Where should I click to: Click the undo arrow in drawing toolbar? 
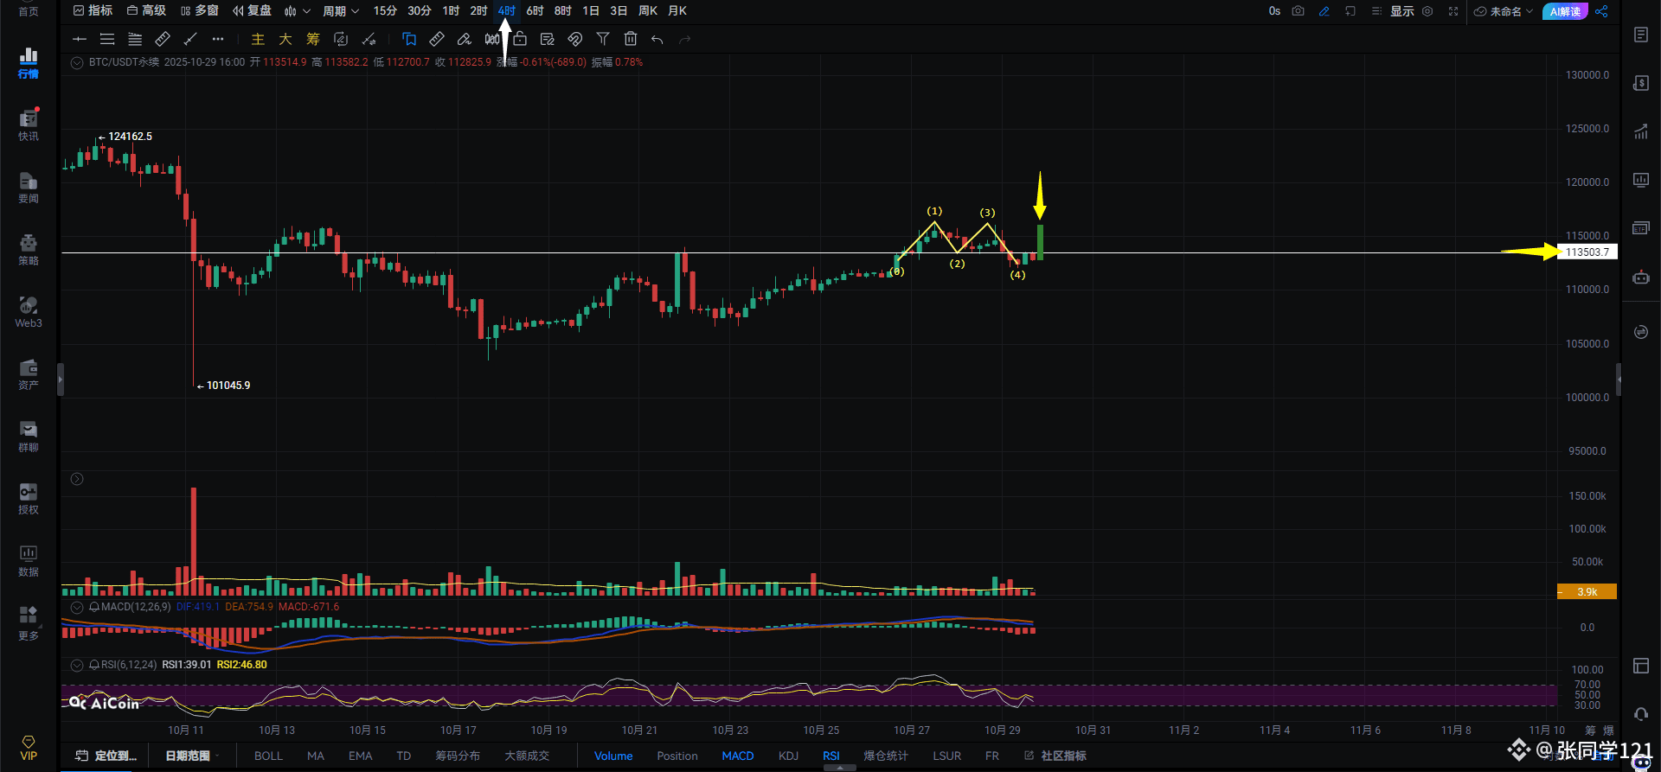[657, 39]
